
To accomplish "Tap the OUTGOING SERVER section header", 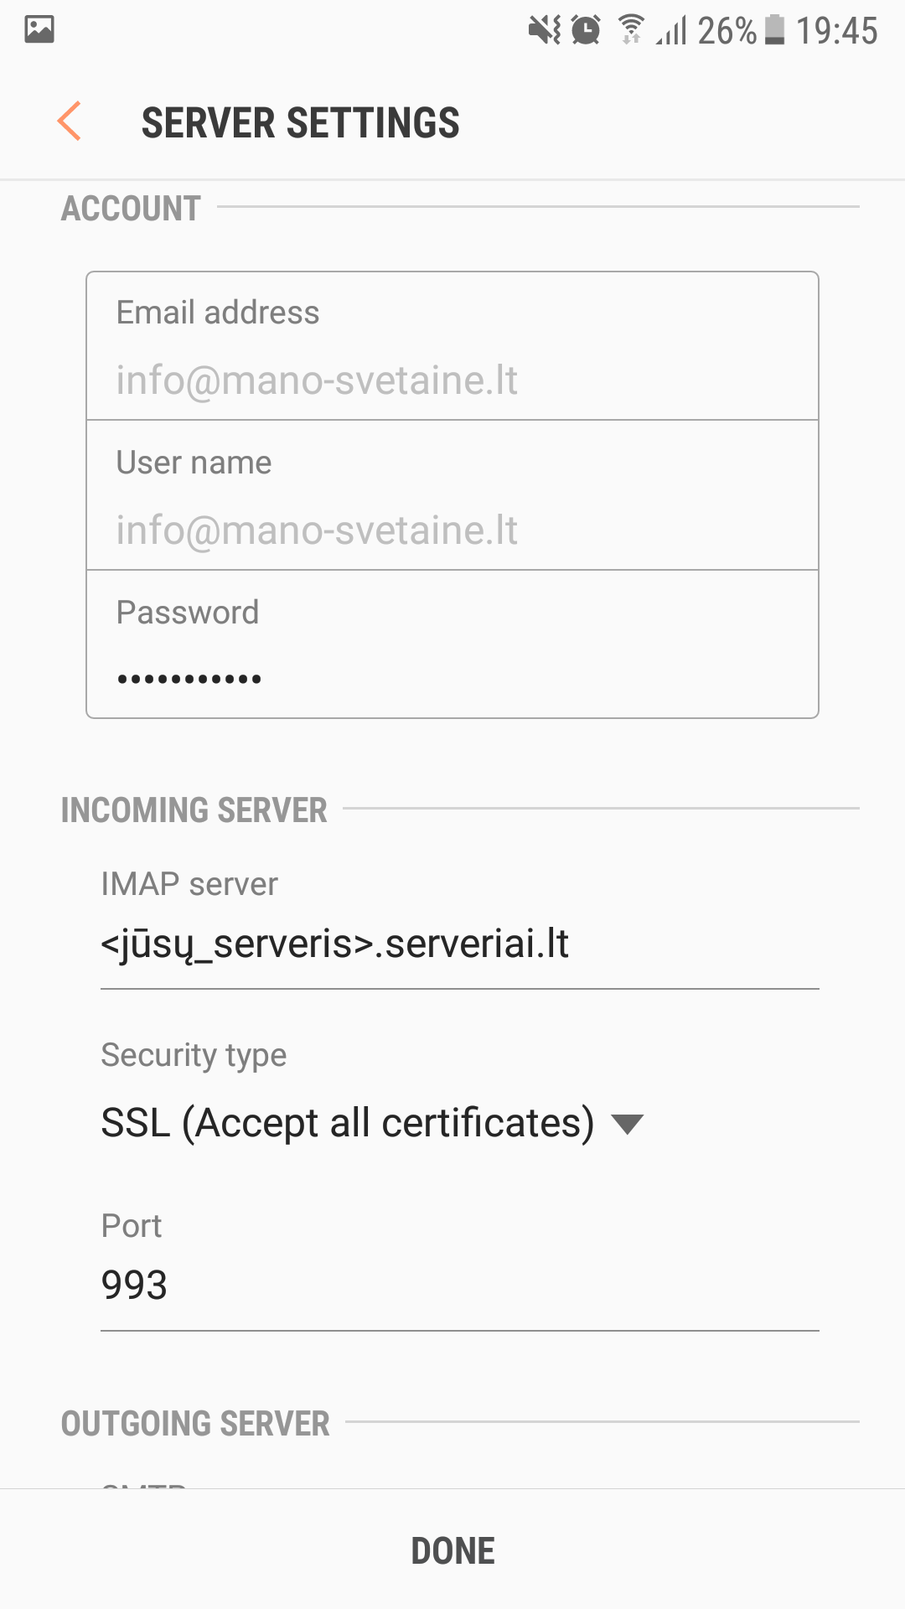I will click(195, 1424).
